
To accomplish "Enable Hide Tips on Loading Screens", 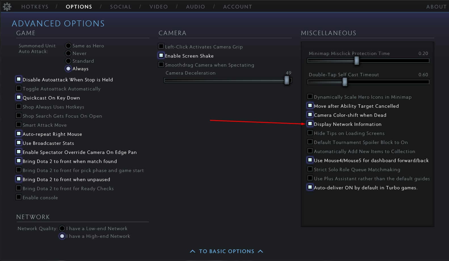I will click(x=310, y=133).
